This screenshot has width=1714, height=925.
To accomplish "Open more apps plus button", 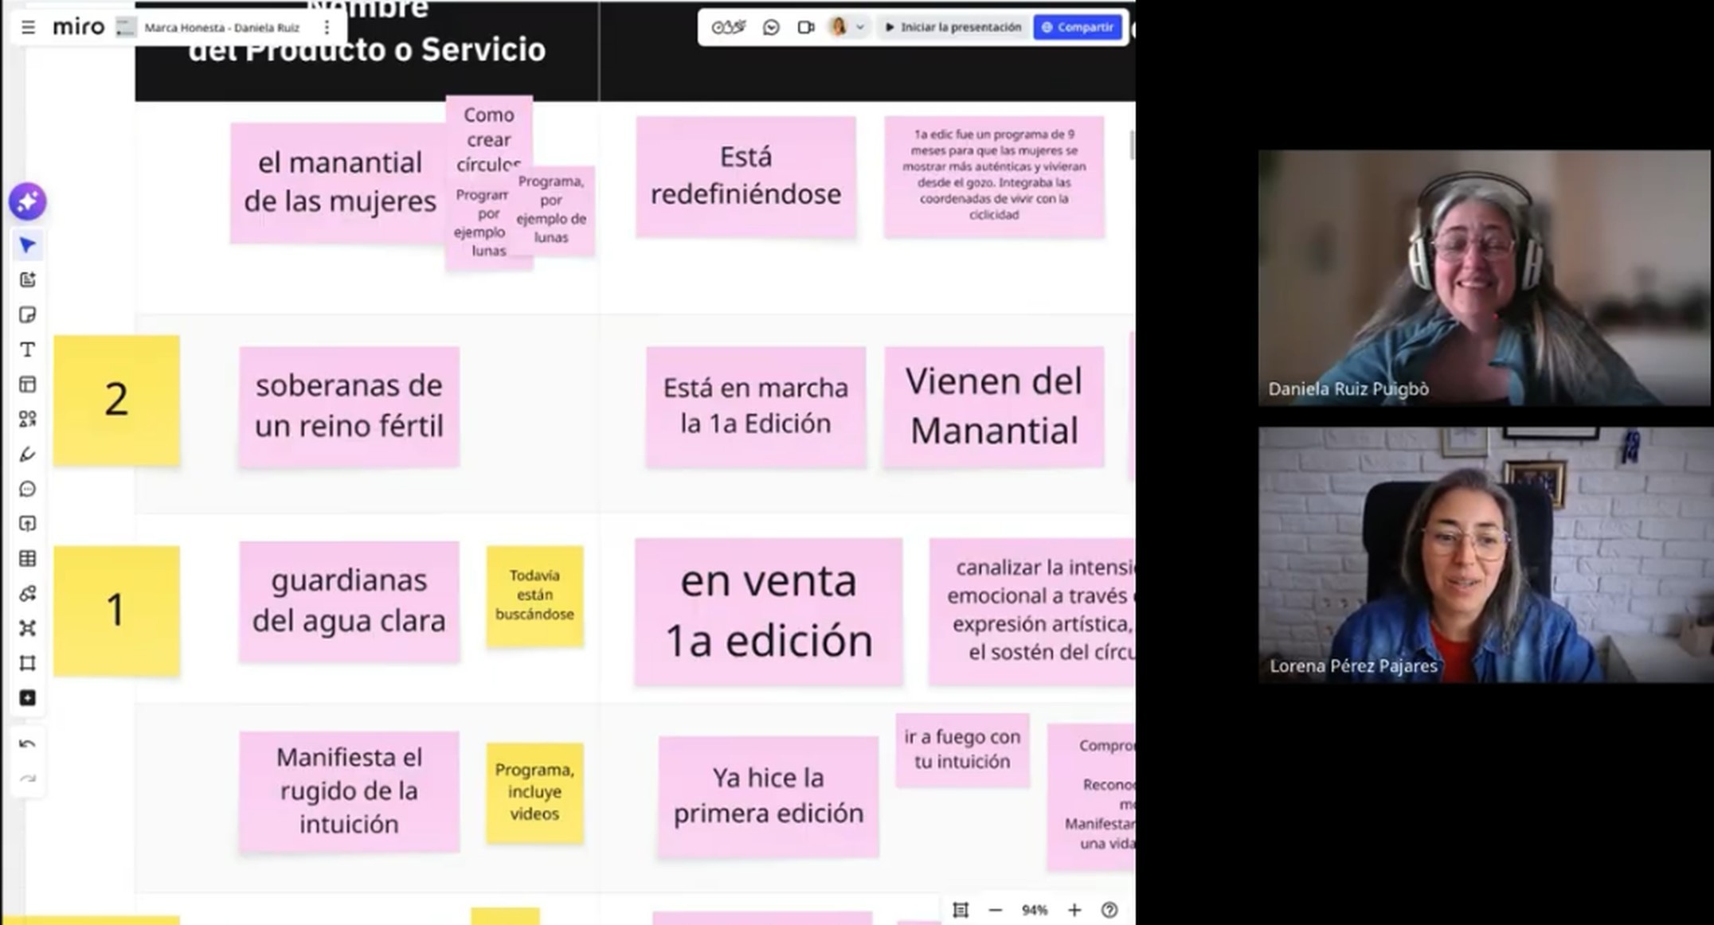I will pyautogui.click(x=28, y=698).
